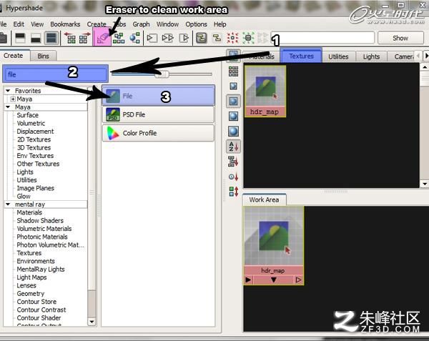Image resolution: width=429 pixels, height=341 pixels.
Task: Click the node search field containing 'file'
Action: pyautogui.click(x=56, y=74)
